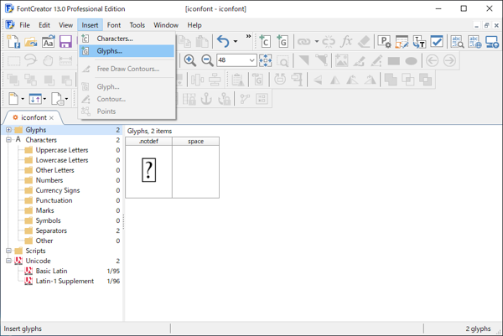Click the T-to-T font transform icon
Viewport: 503px width, 336px height.
pos(419,41)
